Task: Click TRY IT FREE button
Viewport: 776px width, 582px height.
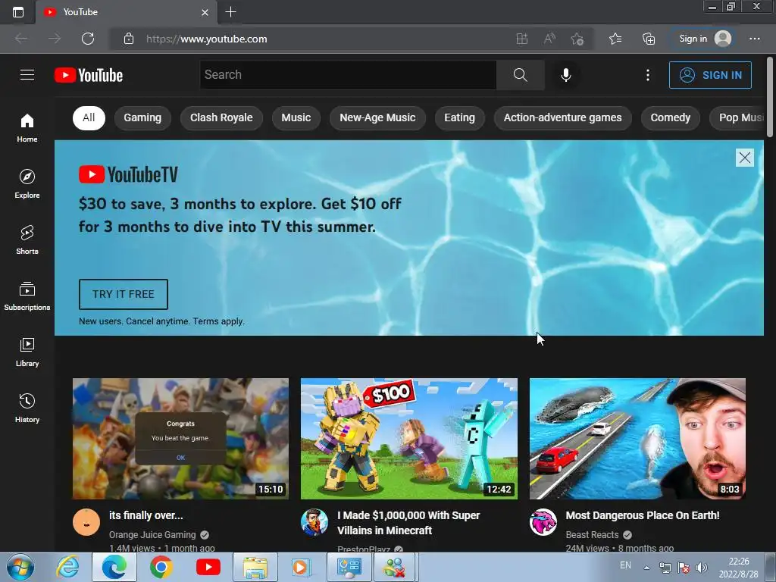Action: (x=124, y=294)
